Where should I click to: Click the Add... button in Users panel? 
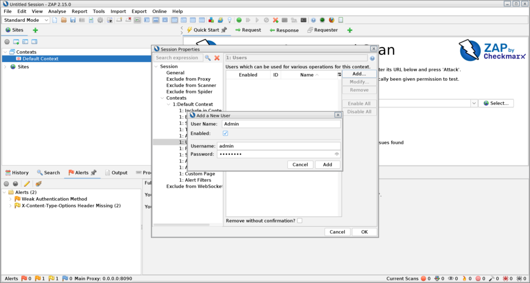tap(359, 73)
